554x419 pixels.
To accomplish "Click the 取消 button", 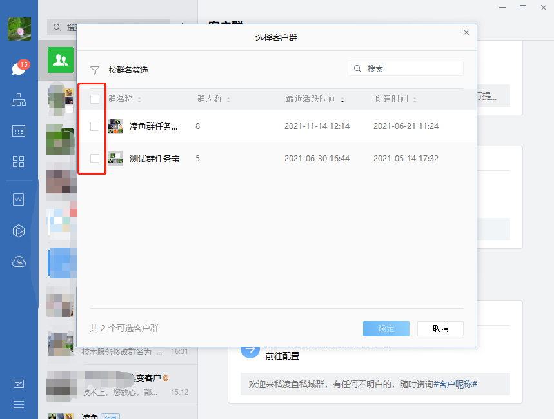I will pyautogui.click(x=440, y=328).
